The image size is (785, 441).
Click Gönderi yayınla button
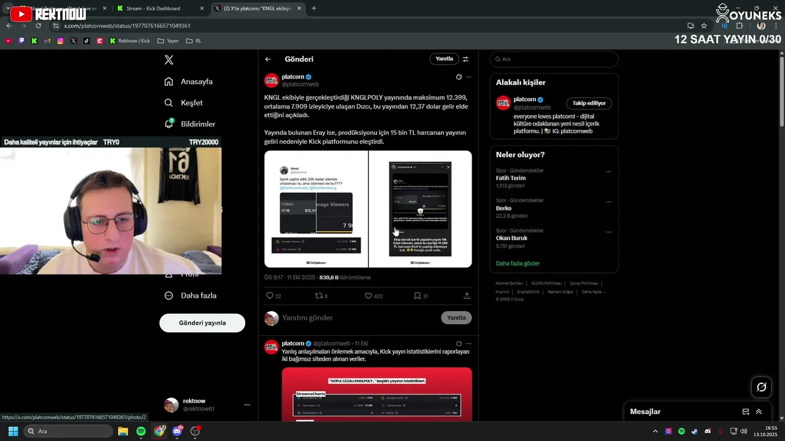coord(202,323)
